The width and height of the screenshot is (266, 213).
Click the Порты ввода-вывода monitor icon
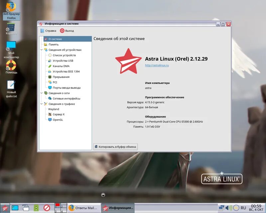pos(50,88)
